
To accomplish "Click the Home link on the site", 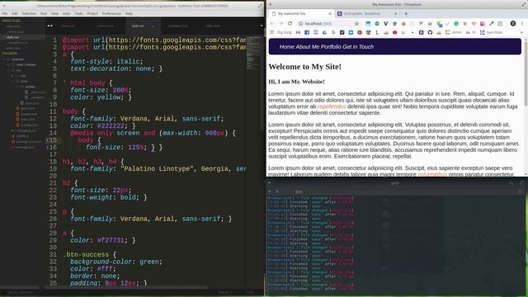I will pos(286,47).
